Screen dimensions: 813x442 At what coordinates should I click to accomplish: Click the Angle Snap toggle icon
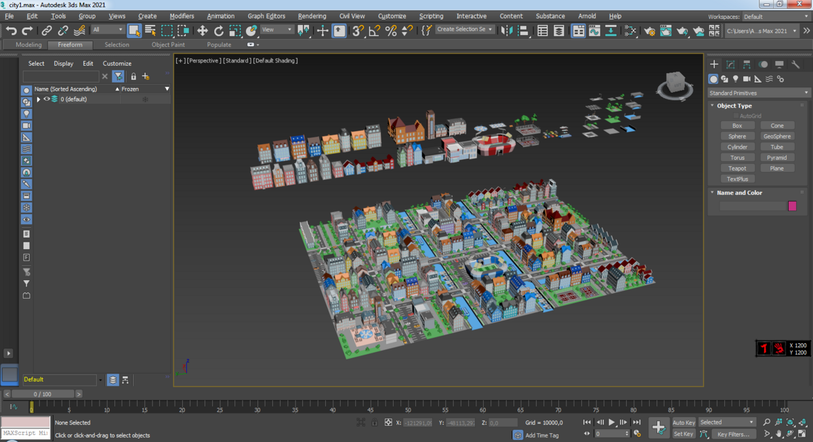point(374,30)
